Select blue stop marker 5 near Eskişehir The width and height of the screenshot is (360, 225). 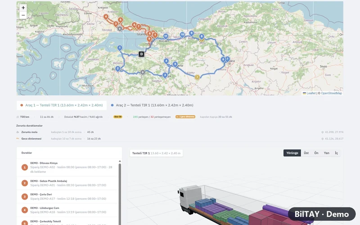pyautogui.click(x=175, y=64)
